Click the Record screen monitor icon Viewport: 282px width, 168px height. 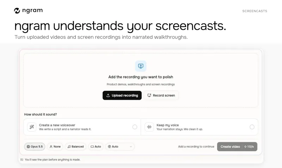pos(149,95)
